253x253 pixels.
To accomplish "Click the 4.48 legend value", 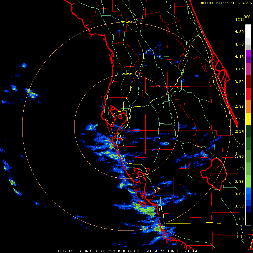I will click(x=239, y=44).
